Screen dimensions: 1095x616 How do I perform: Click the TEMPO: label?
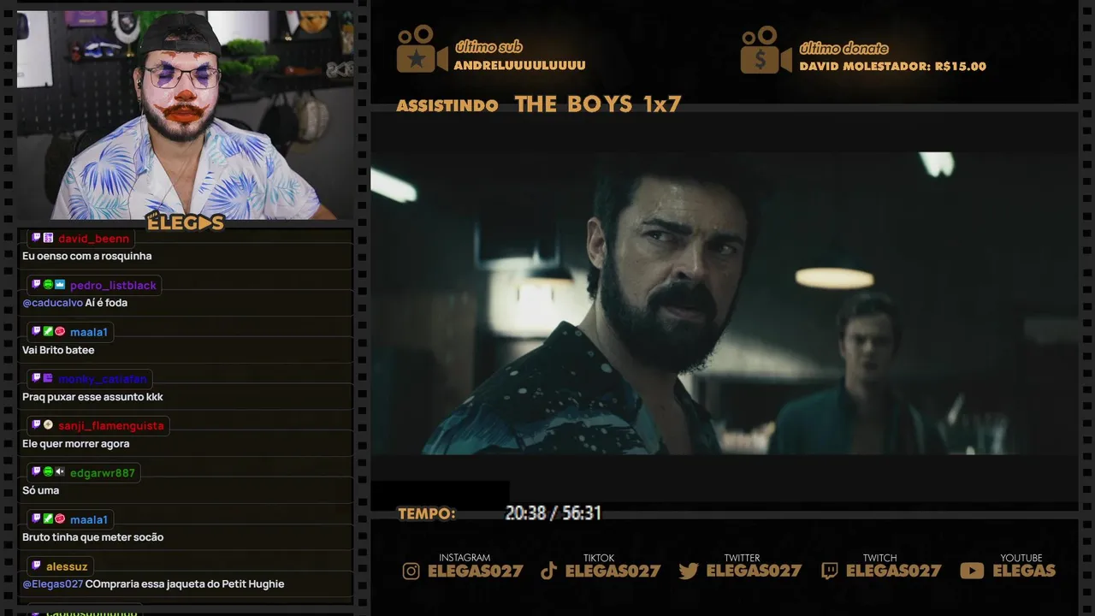pyautogui.click(x=427, y=514)
